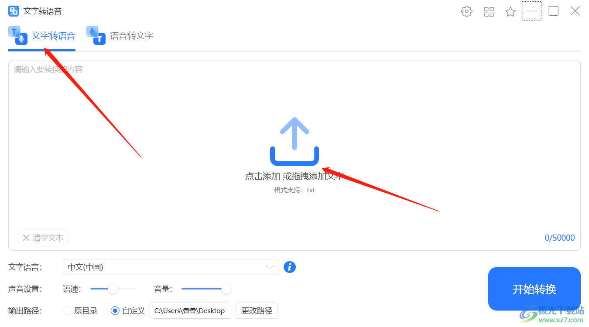Click the 格式支持: txt text
The width and height of the screenshot is (589, 327).
click(x=294, y=190)
